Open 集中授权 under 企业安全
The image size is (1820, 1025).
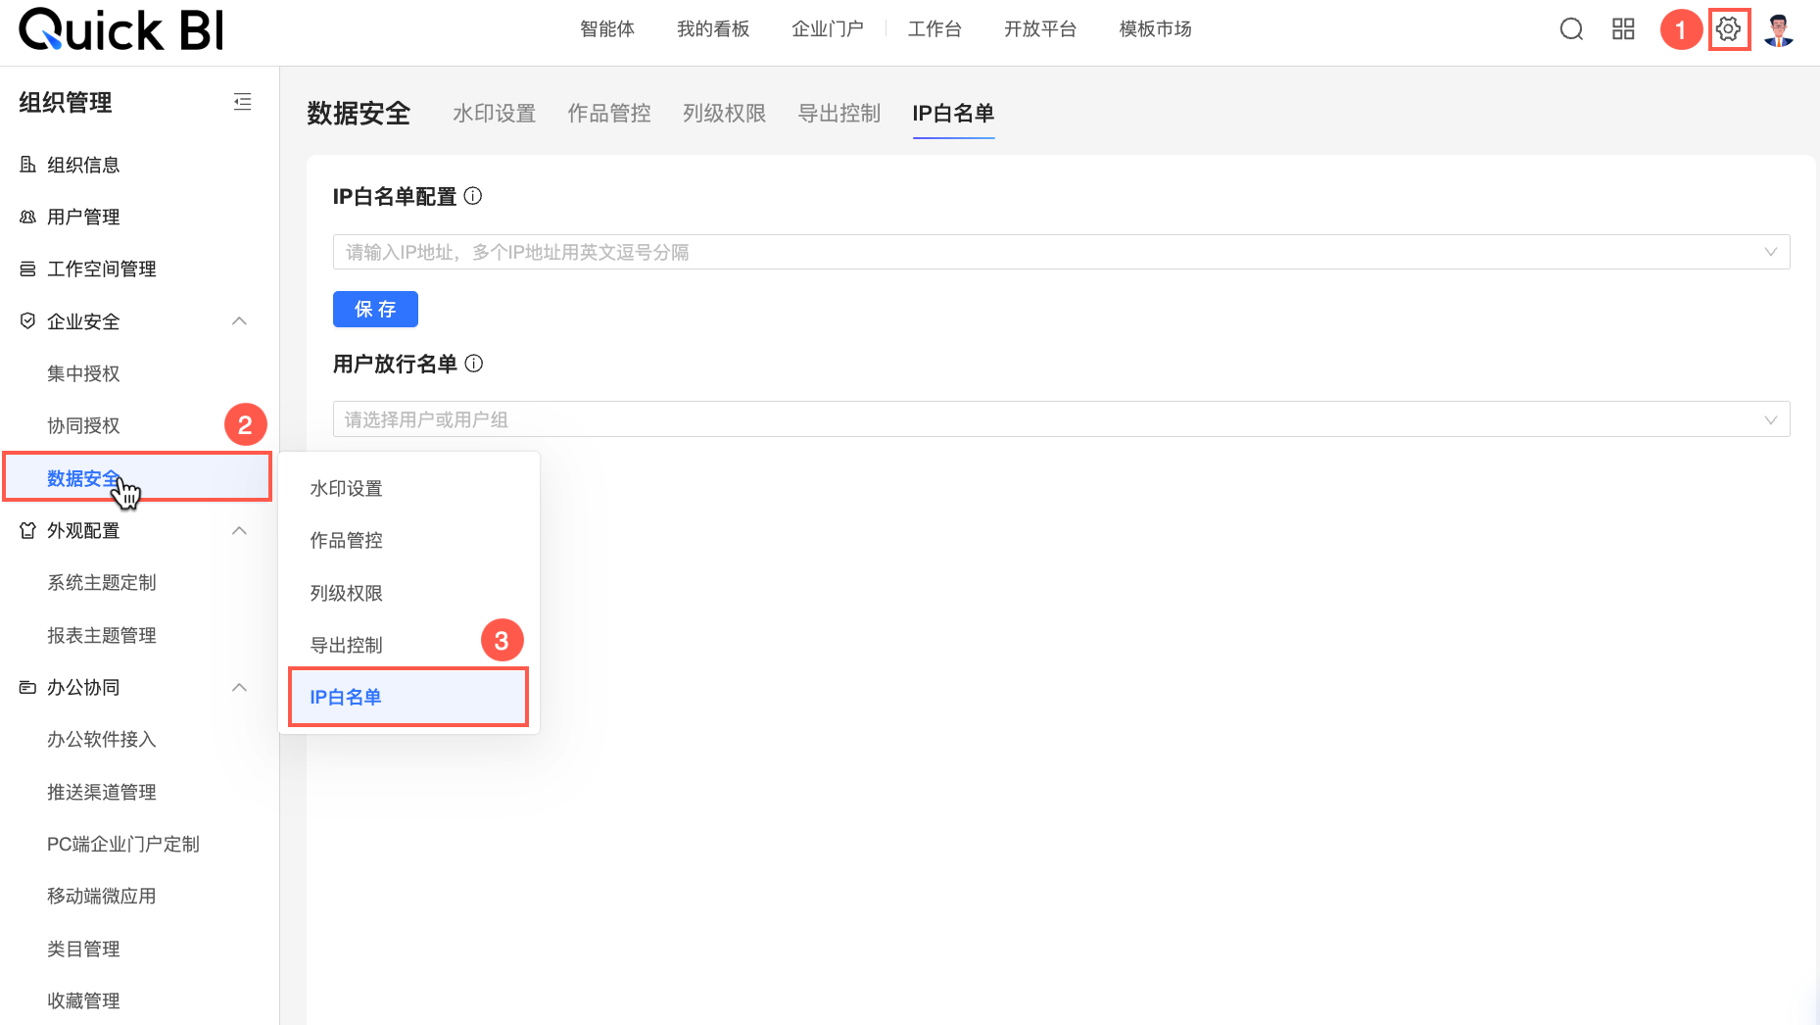(83, 373)
